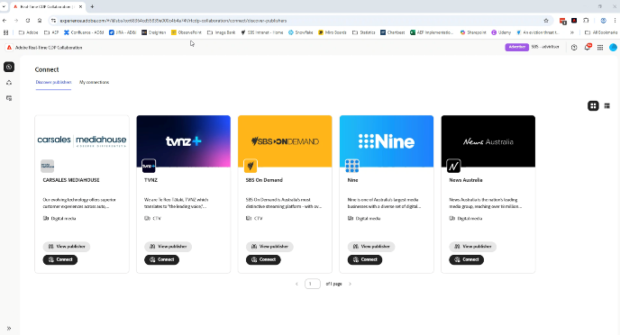Image resolution: width=620 pixels, height=335 pixels.
Task: Open the Sharepoint bookmark
Action: [x=473, y=32]
